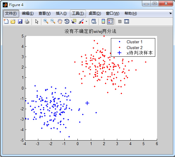Toggle the Insert Legend button
The image size is (175, 157).
[110, 21]
